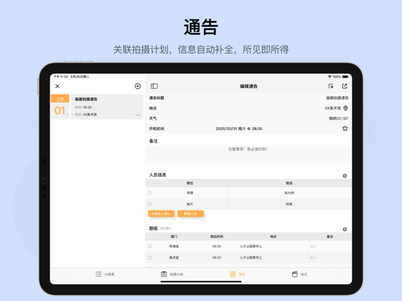Click the 备注 remark cell in 美术组 row
Image resolution: width=402 pixels, height=301 pixels.
(x=330, y=257)
